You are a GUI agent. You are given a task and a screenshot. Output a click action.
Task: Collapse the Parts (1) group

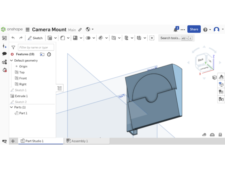click(x=11, y=107)
